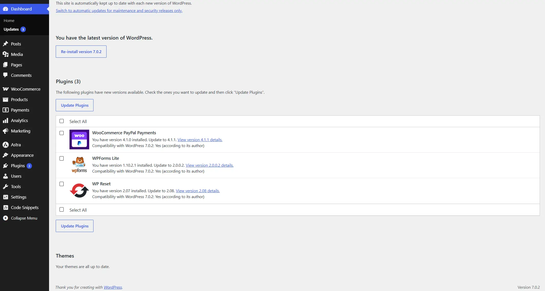545x291 pixels.
Task: Click the Pages icon in sidebar
Action: pos(5,65)
